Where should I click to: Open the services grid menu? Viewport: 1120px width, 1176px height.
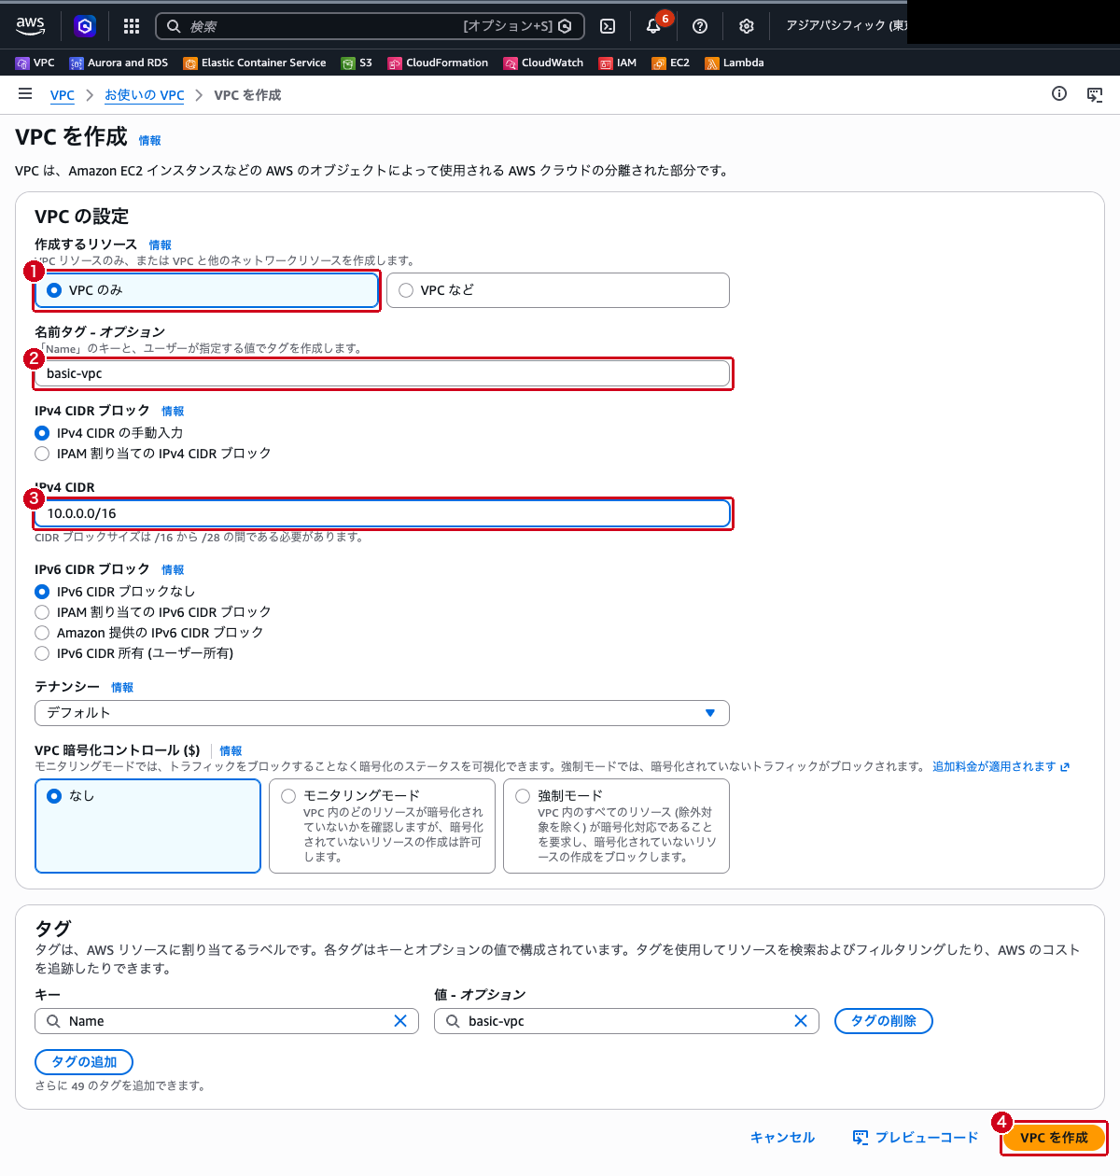coord(132,26)
